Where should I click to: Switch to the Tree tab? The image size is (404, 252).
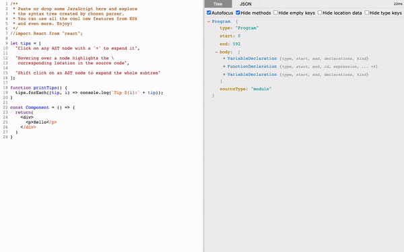[x=218, y=4]
